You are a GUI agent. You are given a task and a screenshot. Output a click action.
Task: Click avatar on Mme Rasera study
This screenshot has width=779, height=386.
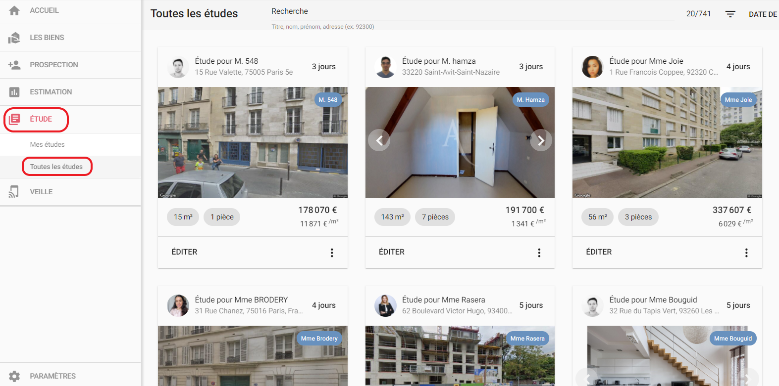[x=385, y=305]
